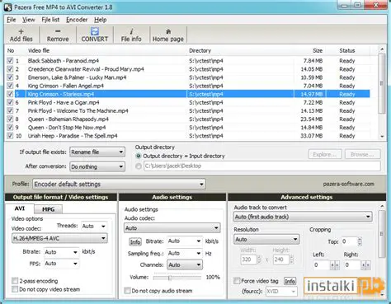Image resolution: width=391 pixels, height=304 pixels.
Task: Open File info from the toolbar
Action: [x=131, y=35]
